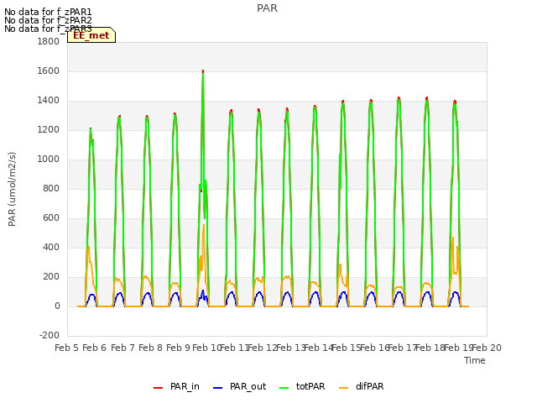Image resolution: width=537 pixels, height=403 pixels.
Task: Click red PAR_in legend color marker
Action: pos(159,388)
